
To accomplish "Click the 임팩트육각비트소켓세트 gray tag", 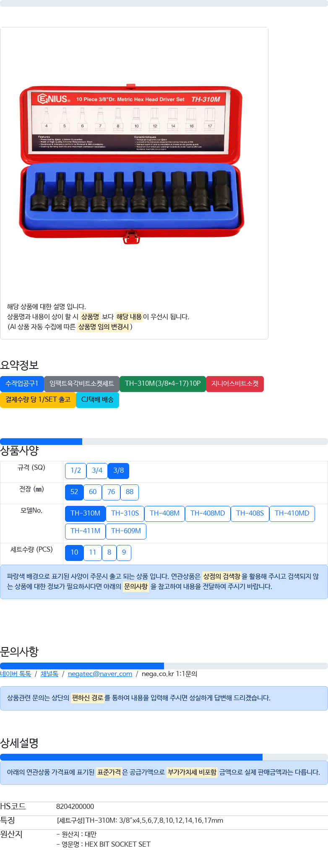I will [82, 384].
